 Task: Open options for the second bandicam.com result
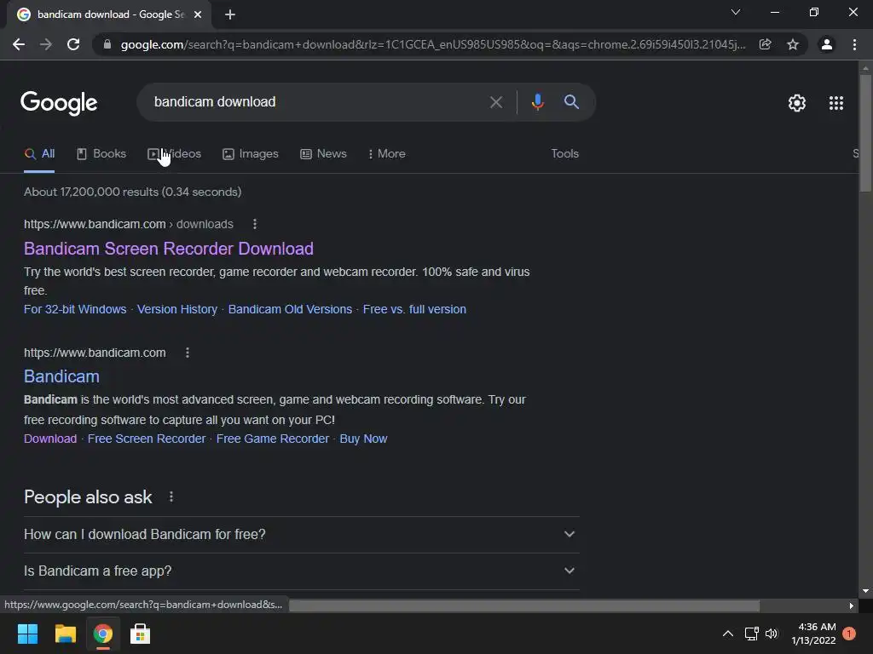click(187, 353)
